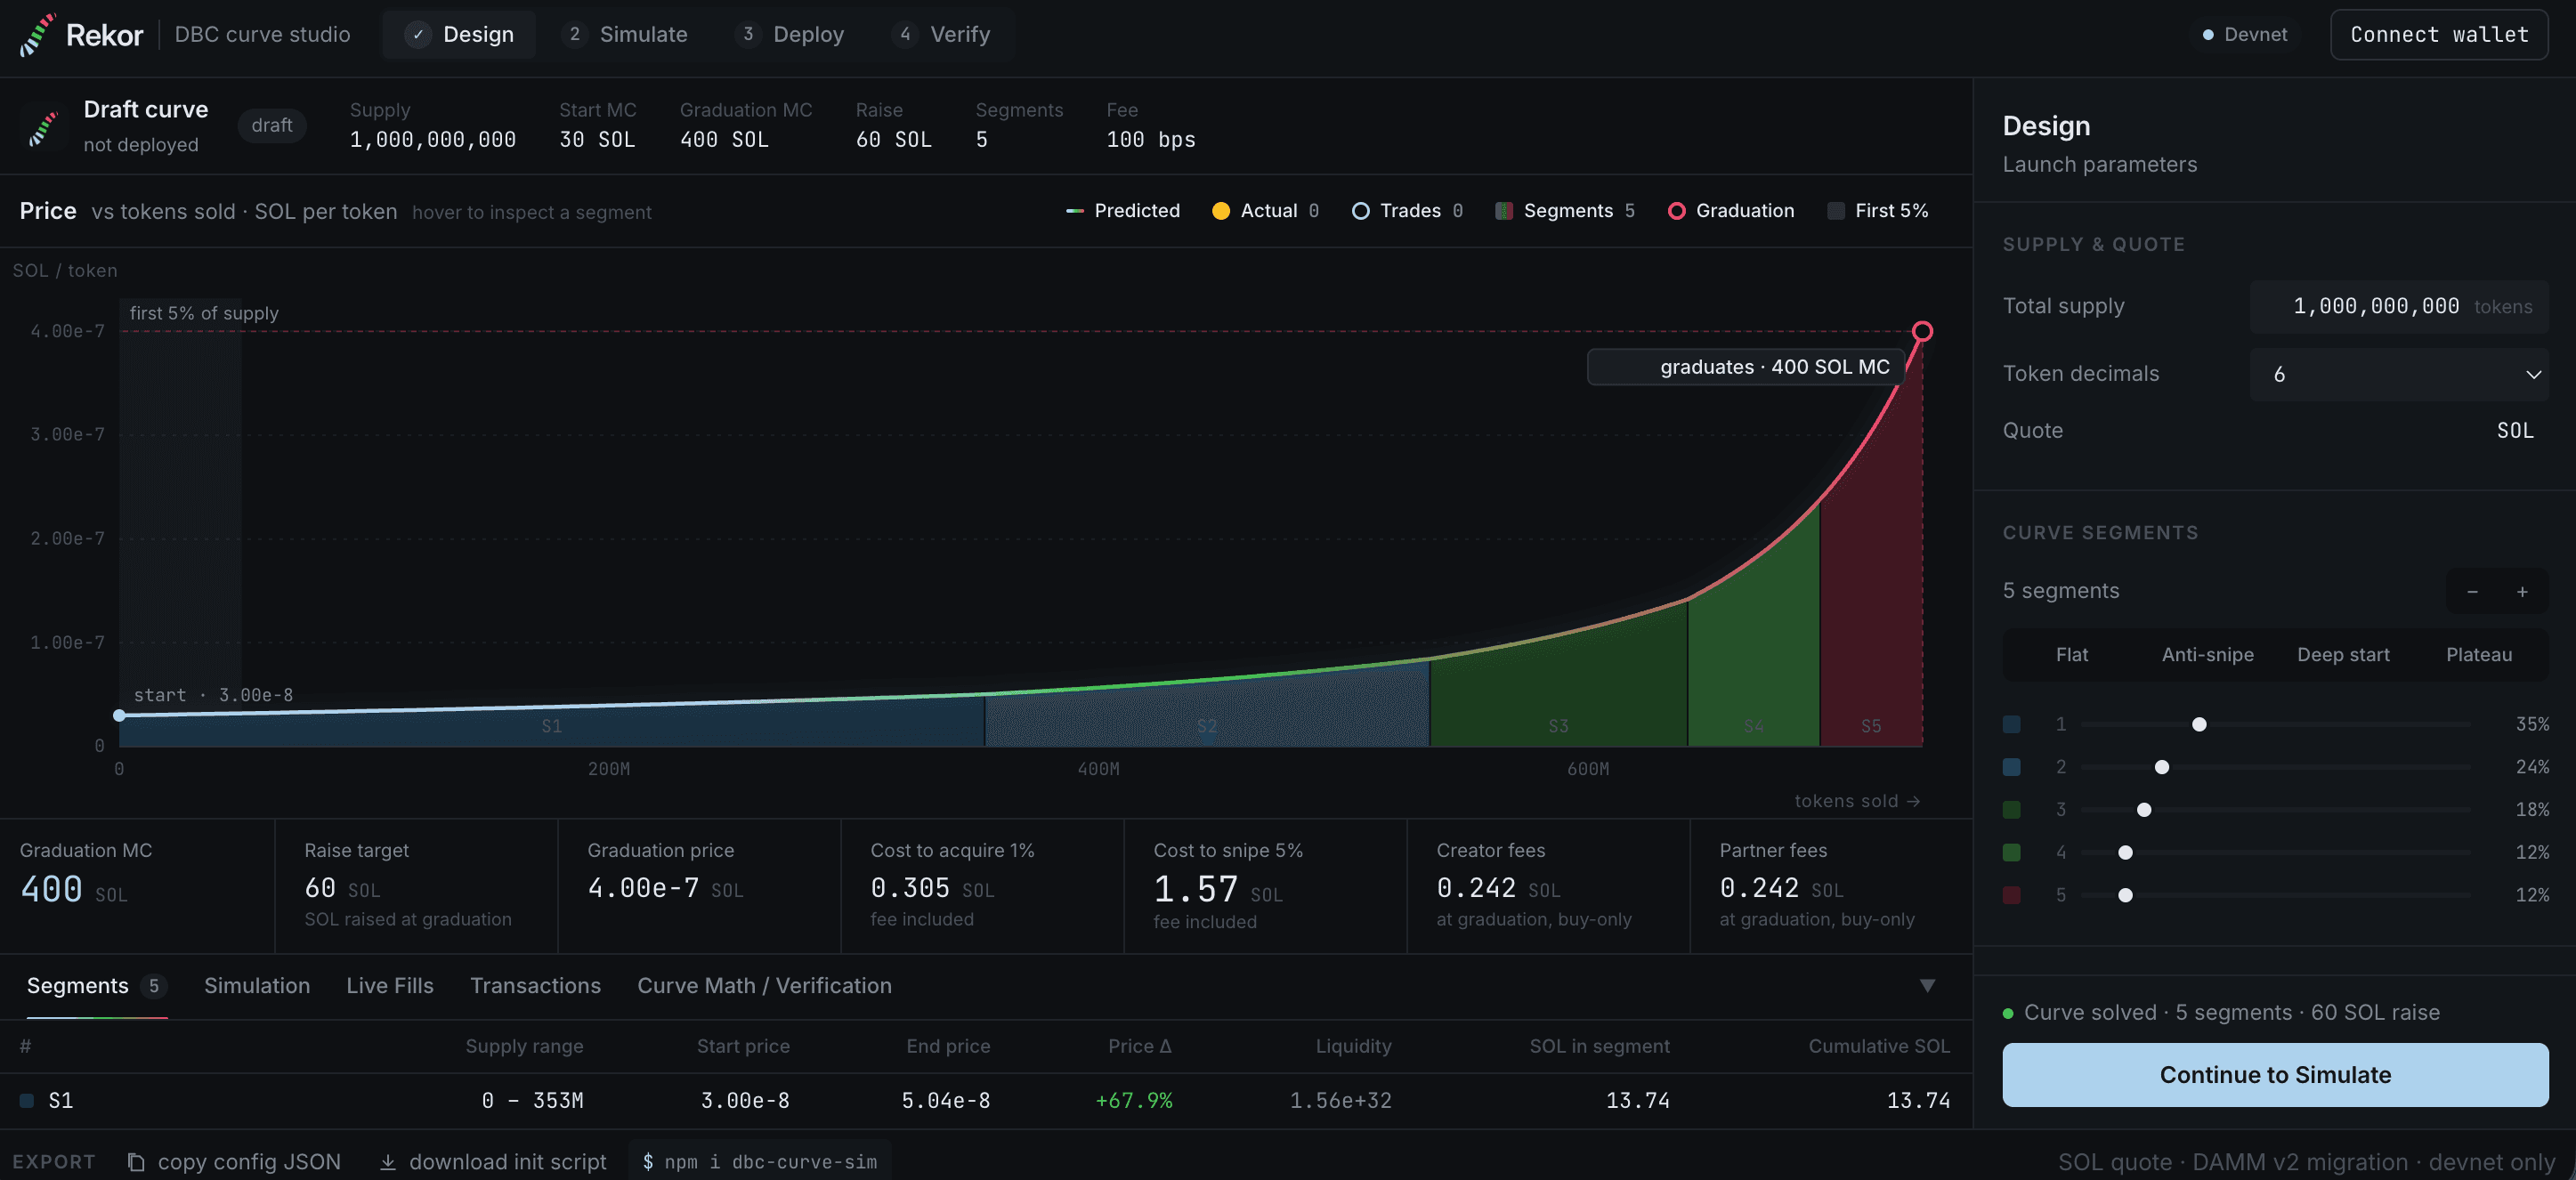Click segment 3 slider handle at 18%
This screenshot has height=1180, width=2576.
tap(2143, 810)
